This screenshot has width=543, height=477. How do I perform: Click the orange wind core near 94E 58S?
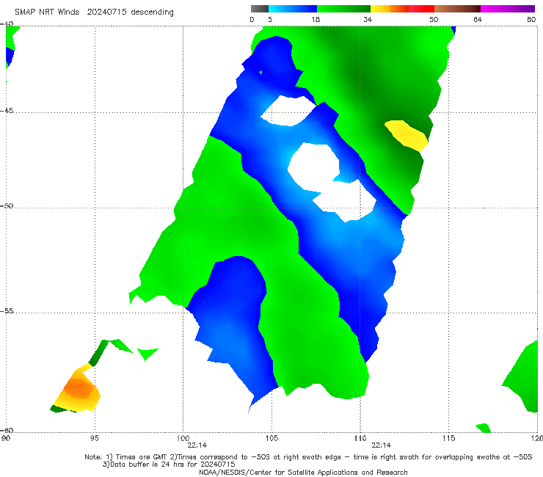(x=79, y=388)
